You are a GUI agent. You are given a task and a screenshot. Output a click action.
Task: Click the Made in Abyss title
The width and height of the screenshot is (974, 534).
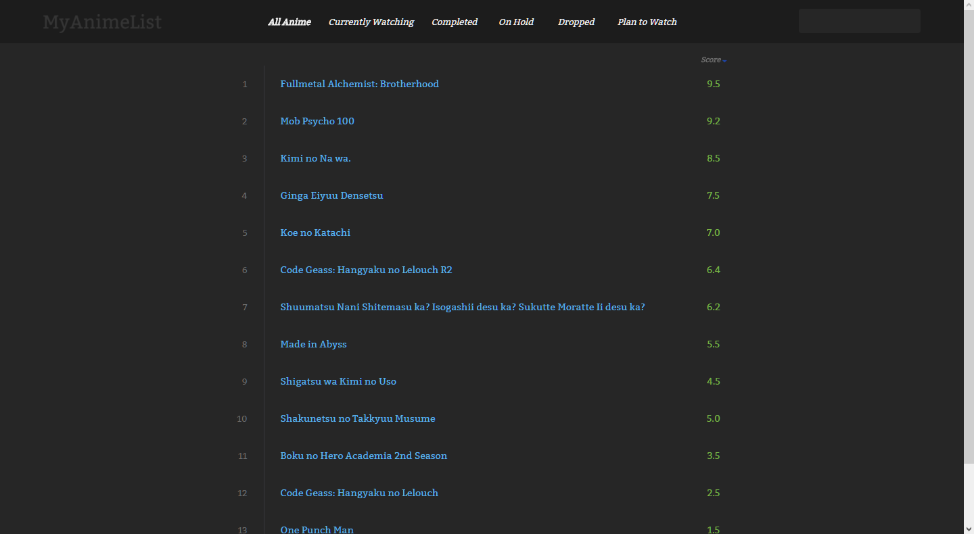[313, 344]
